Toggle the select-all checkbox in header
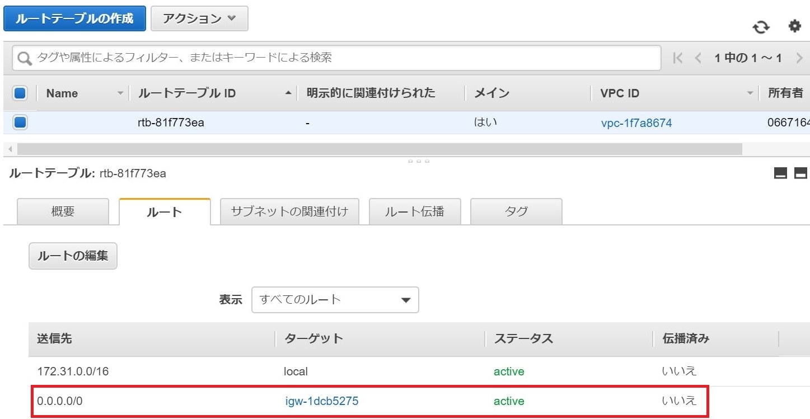810x419 pixels. coord(20,93)
